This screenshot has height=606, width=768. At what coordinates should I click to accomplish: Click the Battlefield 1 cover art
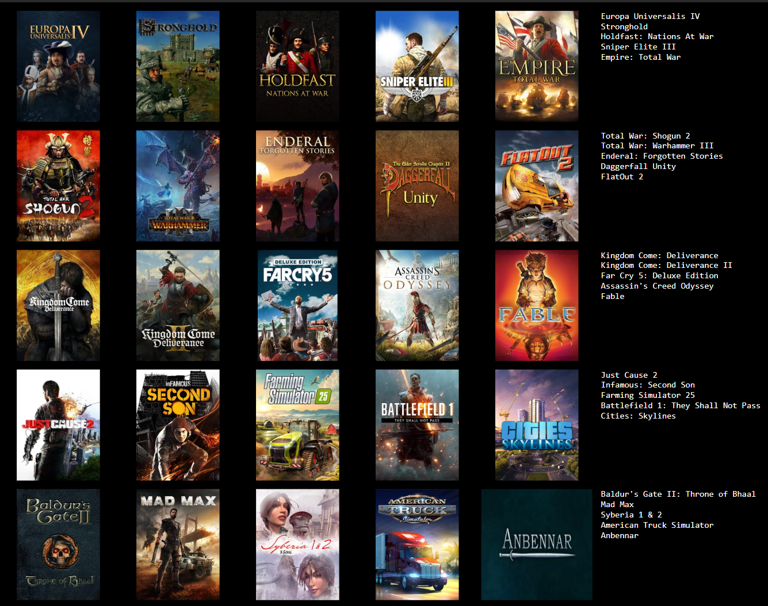(x=417, y=425)
